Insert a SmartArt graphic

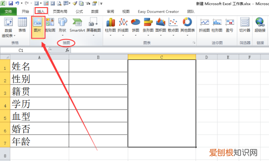click(x=77, y=25)
